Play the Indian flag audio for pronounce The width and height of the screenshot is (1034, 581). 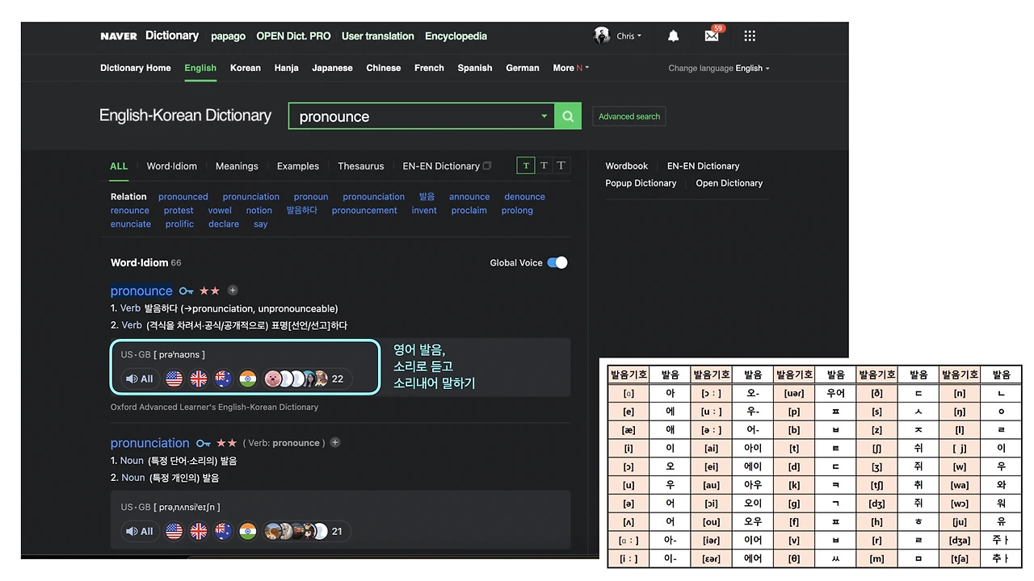click(x=248, y=378)
